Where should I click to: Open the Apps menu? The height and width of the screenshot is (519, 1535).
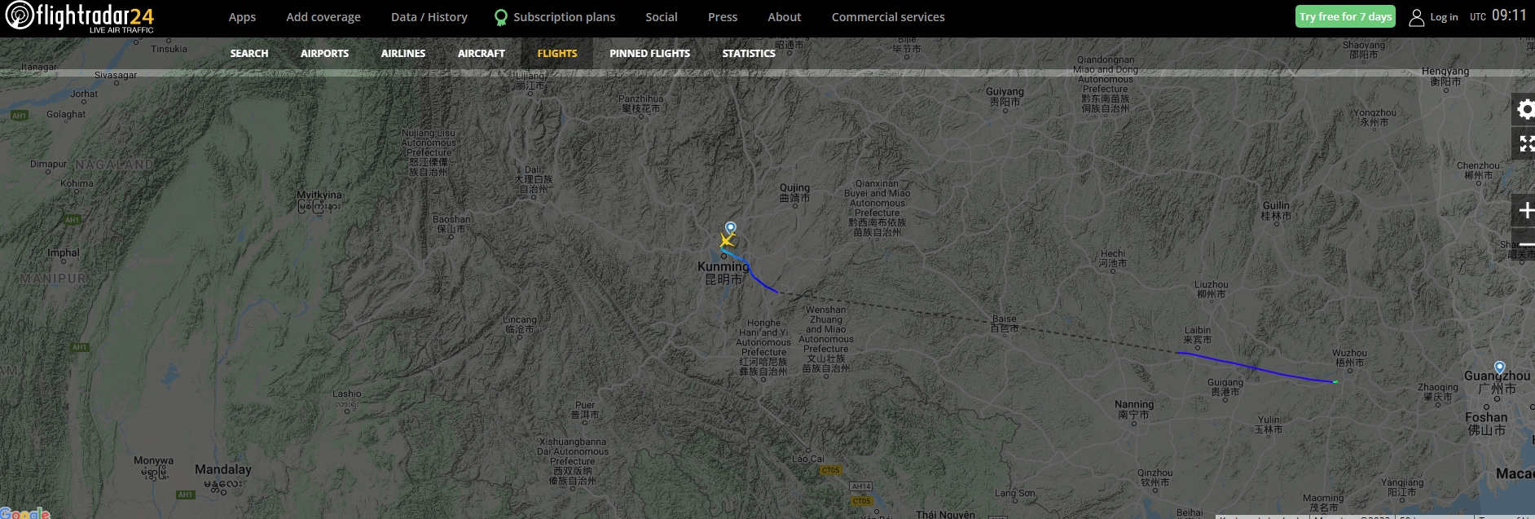point(242,17)
